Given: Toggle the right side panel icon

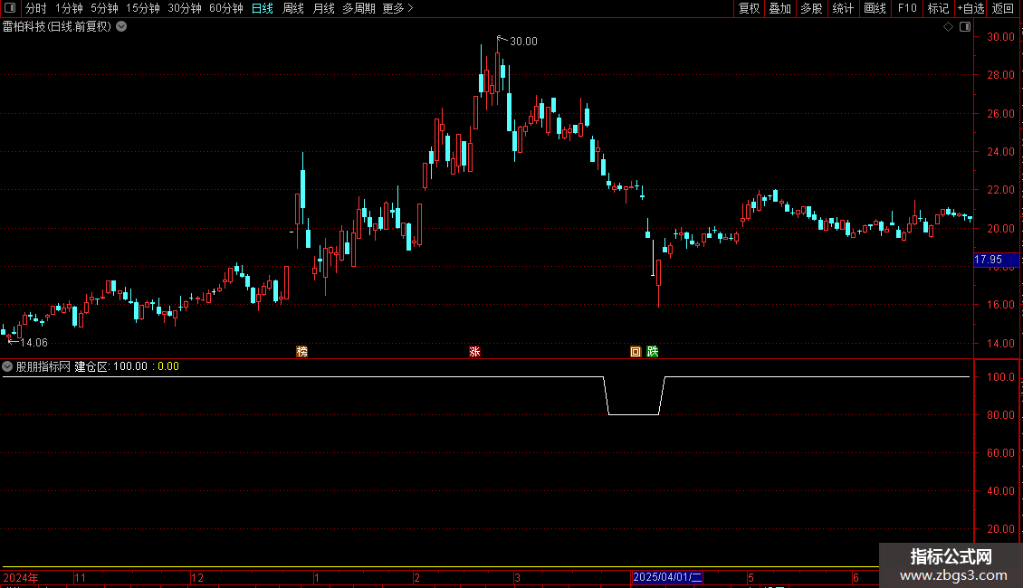Looking at the screenshot, I should (x=965, y=27).
